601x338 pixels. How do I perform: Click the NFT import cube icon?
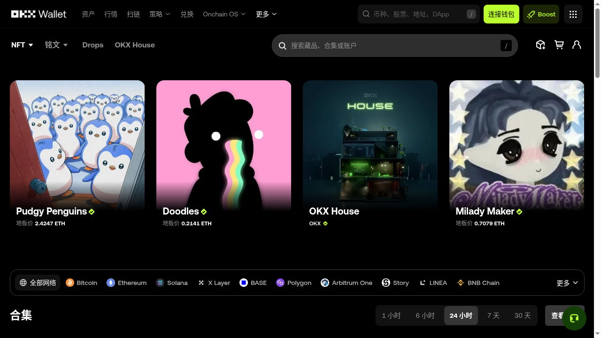tap(540, 45)
